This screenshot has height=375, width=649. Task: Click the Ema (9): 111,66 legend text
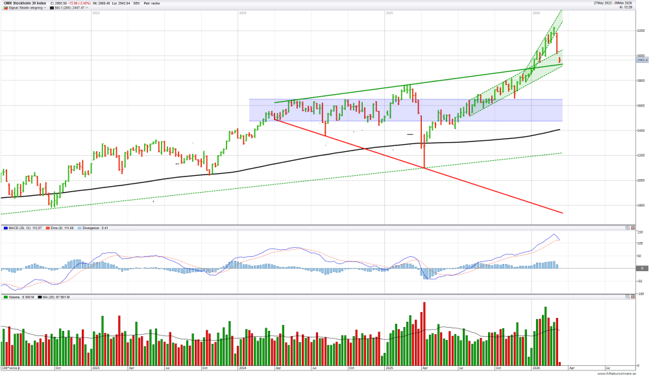coord(62,228)
